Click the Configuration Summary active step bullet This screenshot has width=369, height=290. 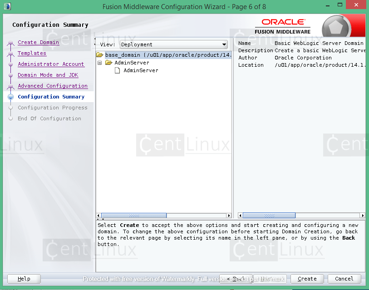(x=10, y=97)
